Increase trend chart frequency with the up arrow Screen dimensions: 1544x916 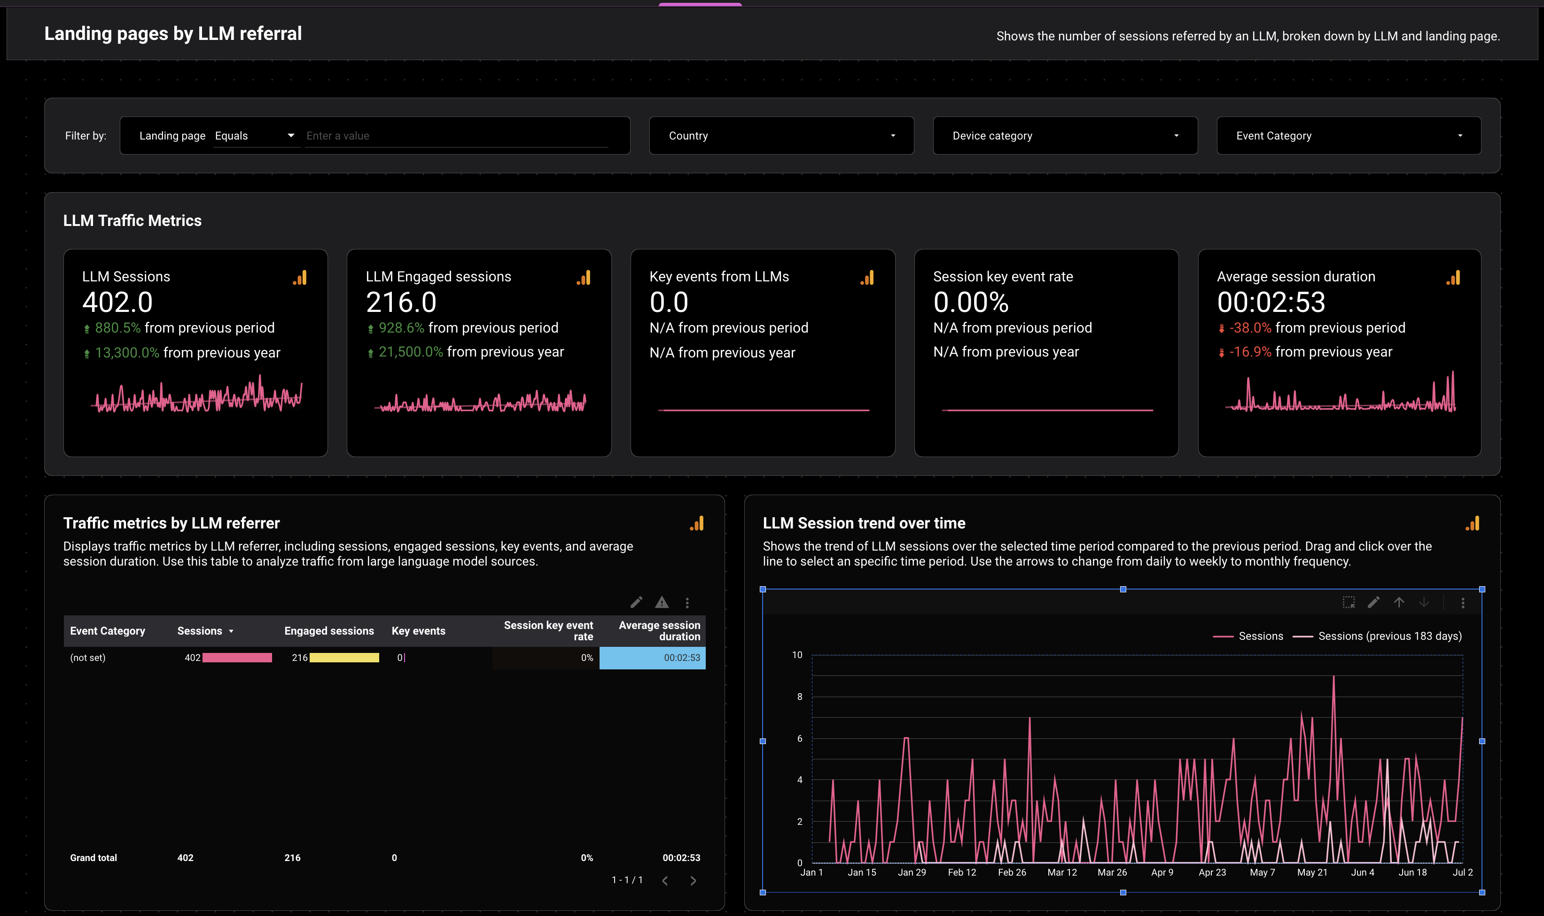[1399, 602]
